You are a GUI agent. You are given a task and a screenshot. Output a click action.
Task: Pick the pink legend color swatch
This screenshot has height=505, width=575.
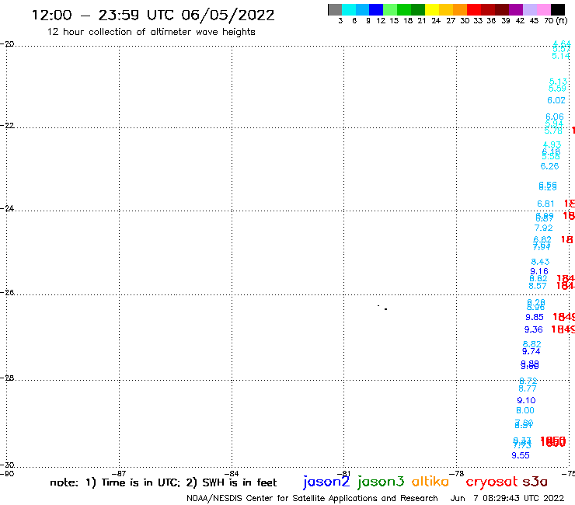543,9
